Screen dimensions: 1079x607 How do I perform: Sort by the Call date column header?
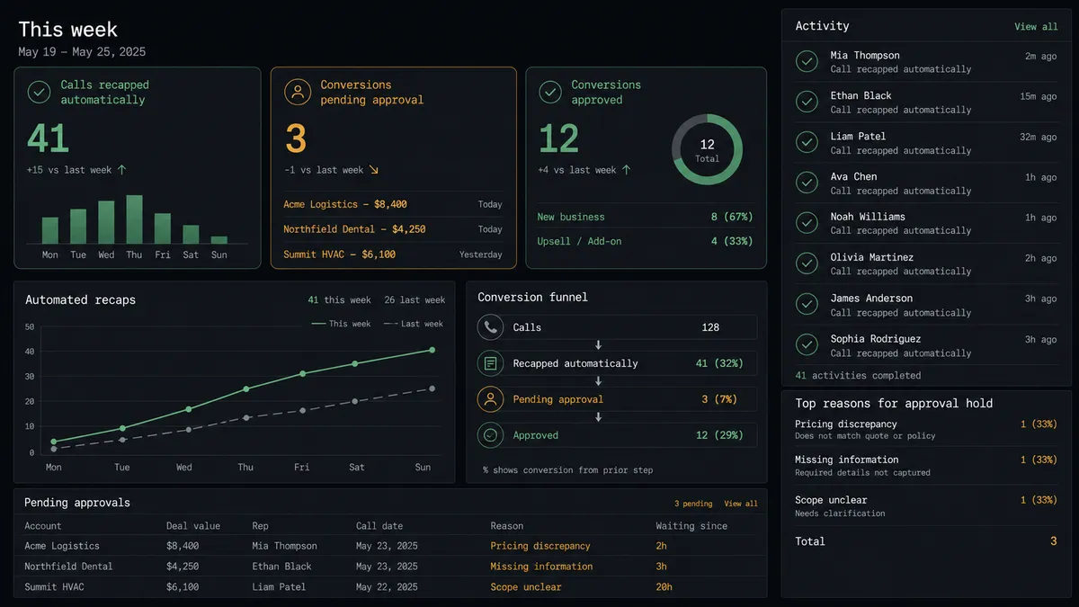coord(379,526)
